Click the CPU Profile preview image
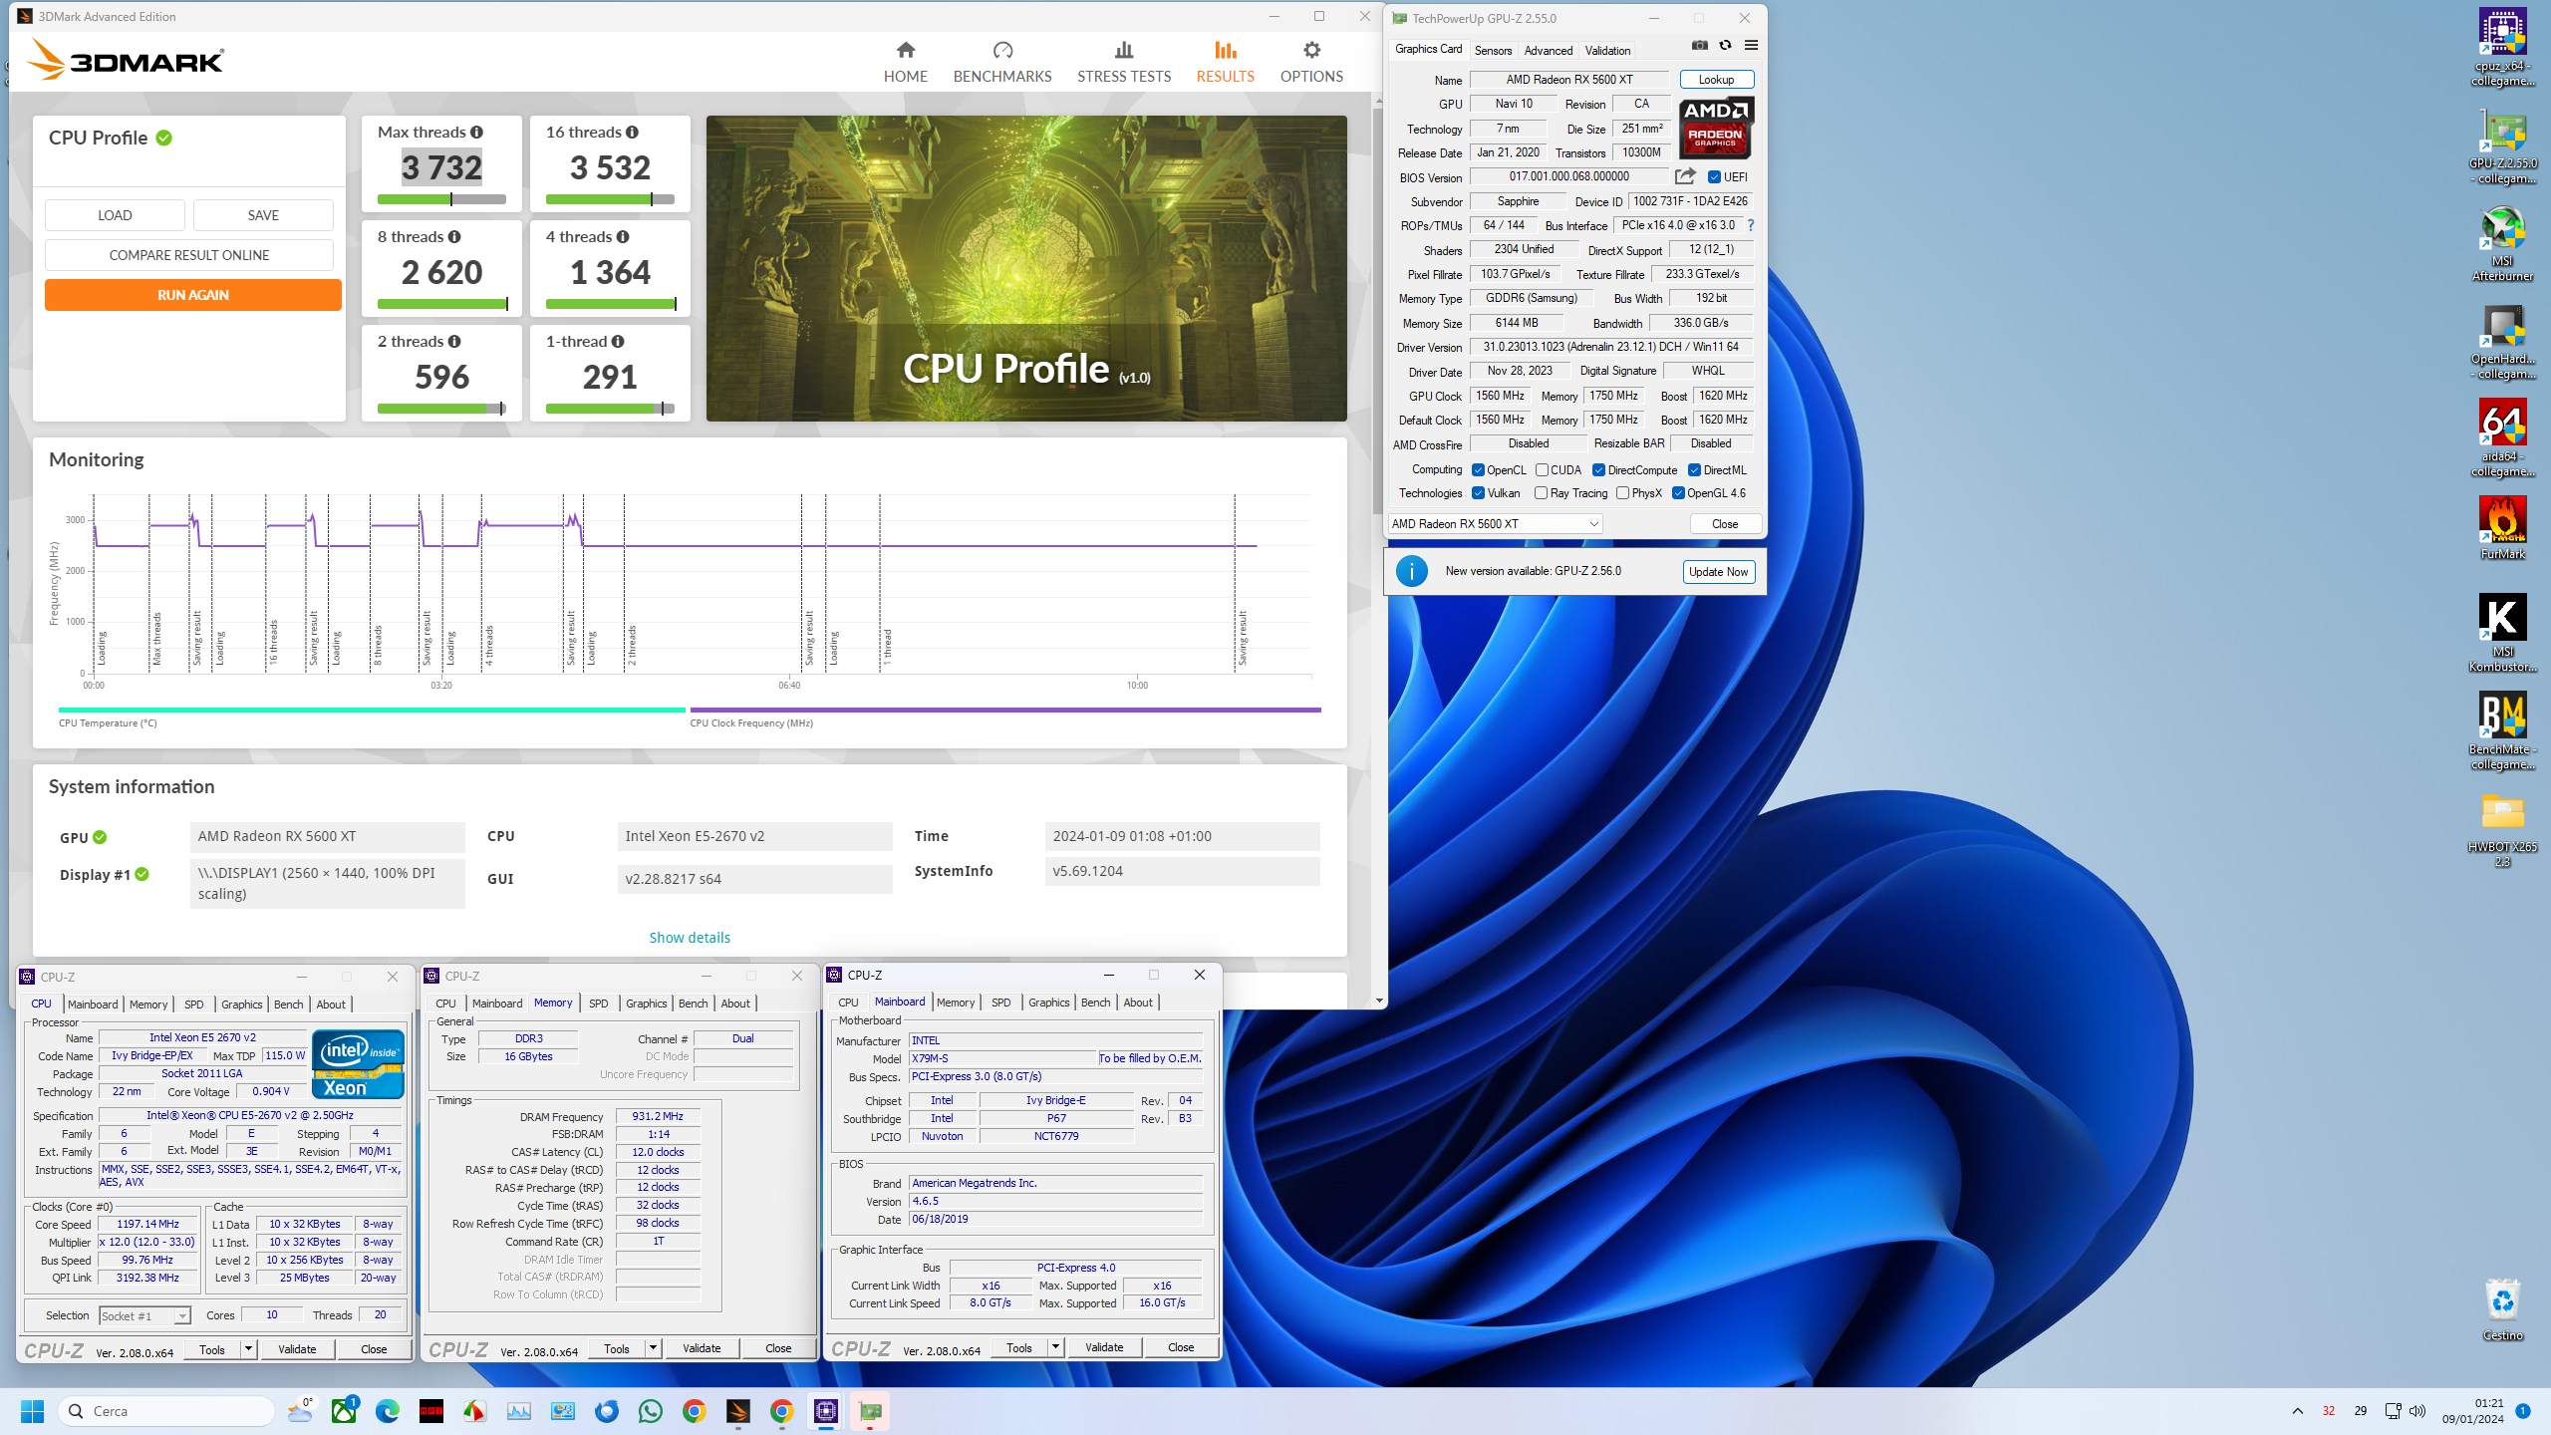Image resolution: width=2551 pixels, height=1435 pixels. (x=1026, y=268)
